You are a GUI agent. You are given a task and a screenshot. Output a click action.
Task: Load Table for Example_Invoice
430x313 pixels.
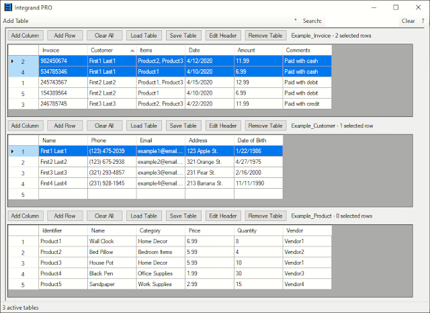[x=144, y=36]
